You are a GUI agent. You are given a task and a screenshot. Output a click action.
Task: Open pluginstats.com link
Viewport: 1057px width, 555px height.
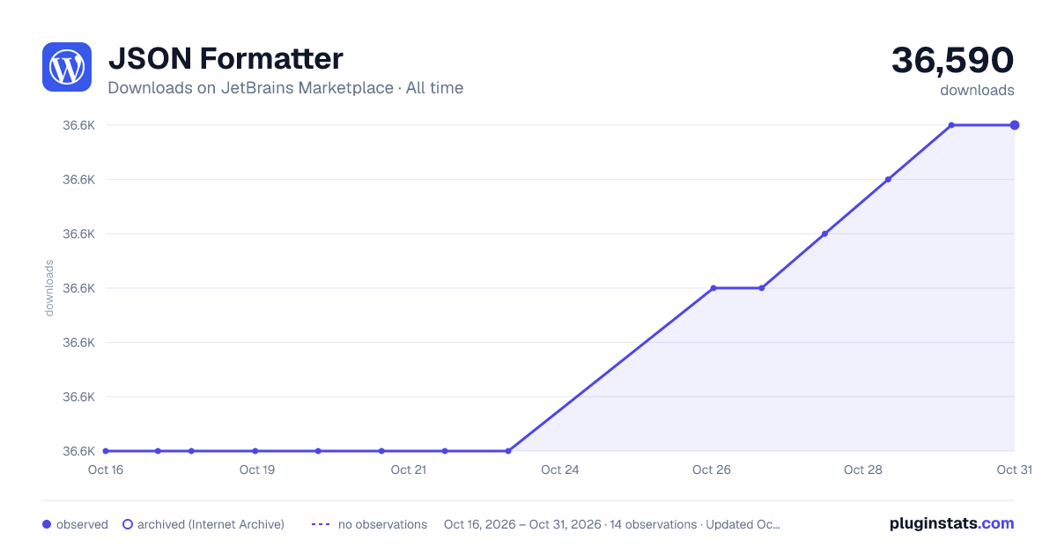coord(952,523)
